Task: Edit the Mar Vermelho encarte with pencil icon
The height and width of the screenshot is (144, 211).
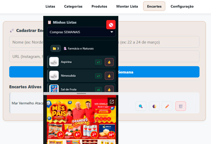Action: 167,106
